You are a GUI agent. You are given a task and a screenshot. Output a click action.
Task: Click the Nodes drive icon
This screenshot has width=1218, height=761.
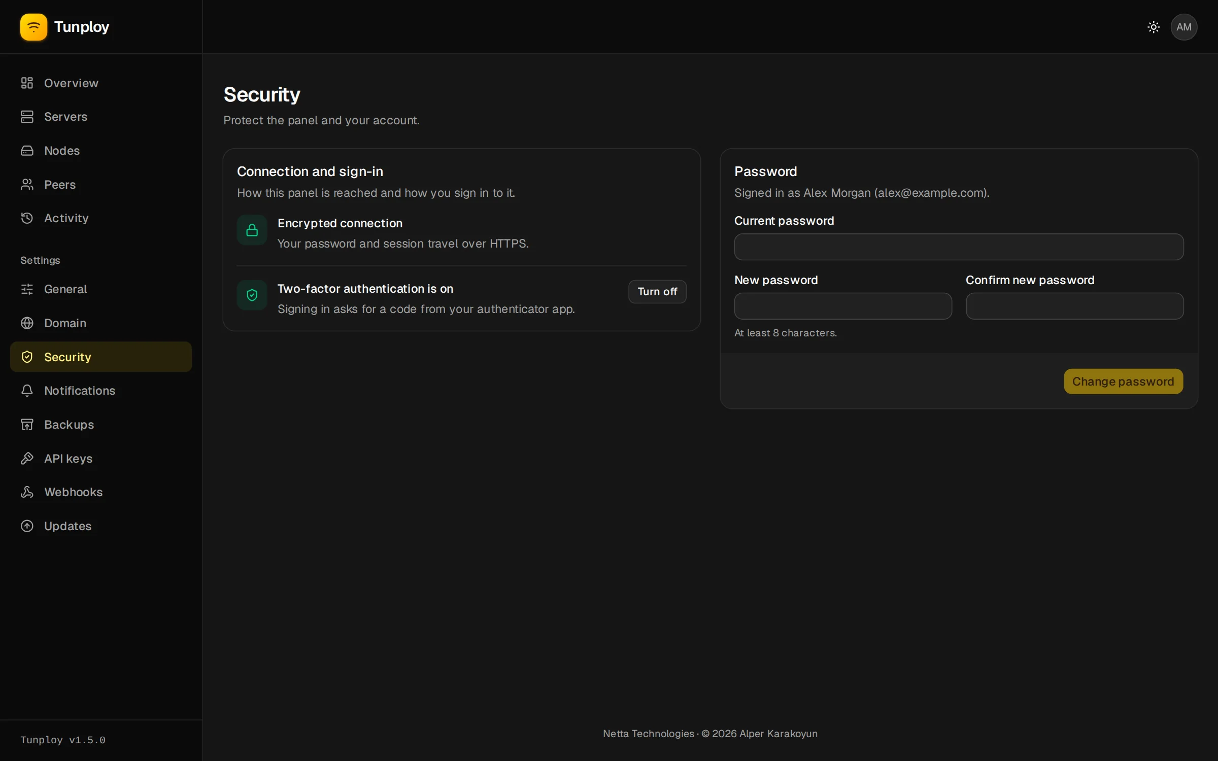click(27, 151)
